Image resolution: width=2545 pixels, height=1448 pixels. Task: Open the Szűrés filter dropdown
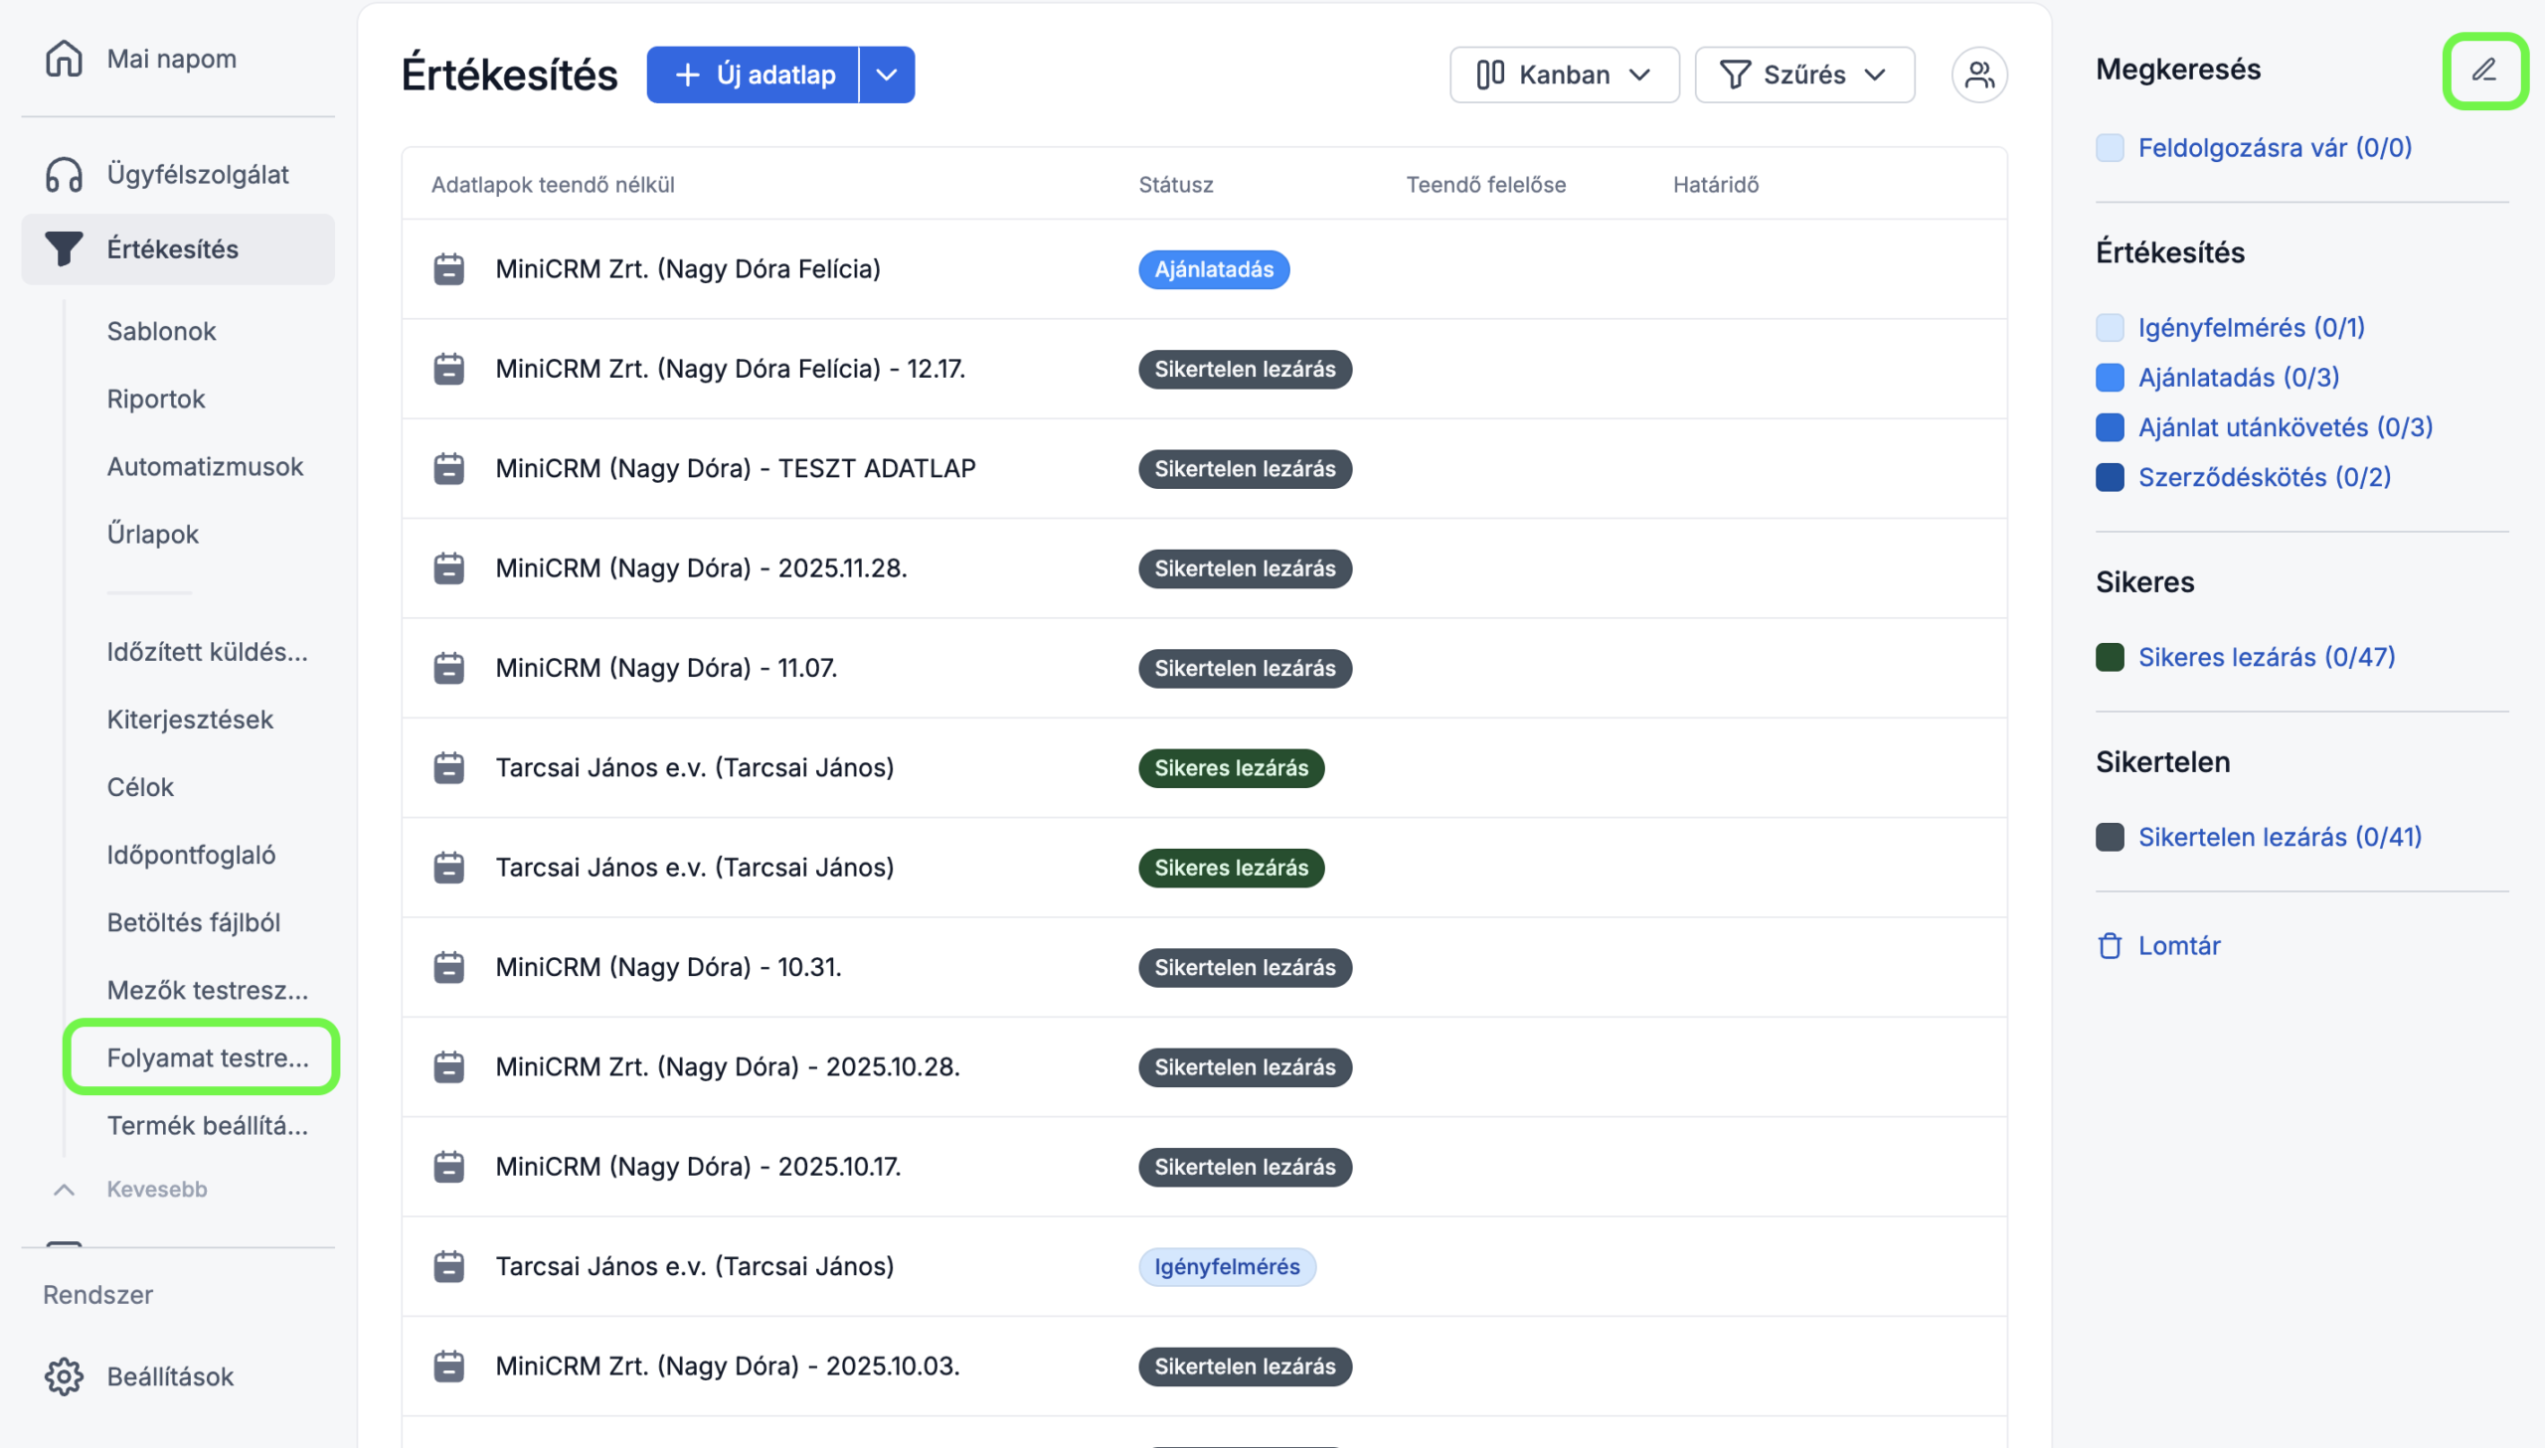pyautogui.click(x=1803, y=75)
